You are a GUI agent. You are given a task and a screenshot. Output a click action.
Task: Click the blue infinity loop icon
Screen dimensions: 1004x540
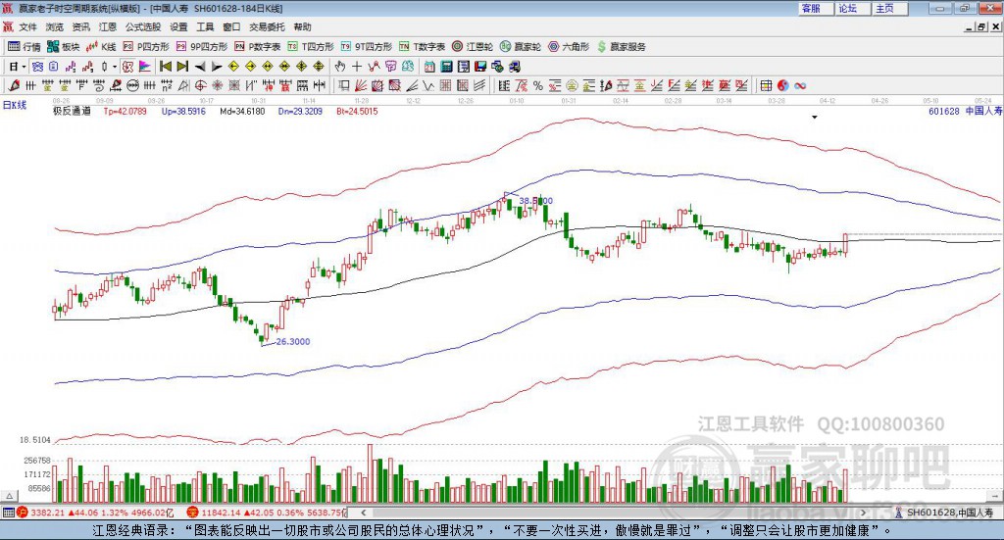(x=800, y=85)
